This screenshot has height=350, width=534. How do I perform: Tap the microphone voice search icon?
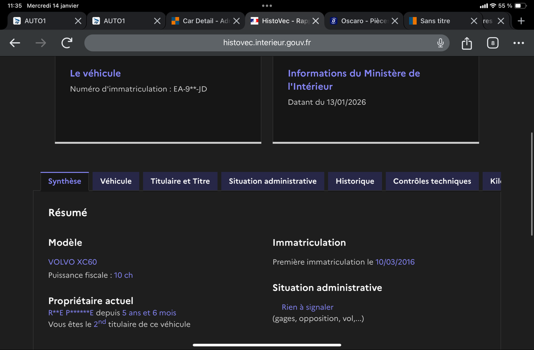coord(440,43)
